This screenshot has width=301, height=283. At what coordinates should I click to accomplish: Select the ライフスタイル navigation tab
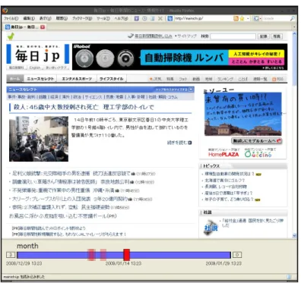[111, 79]
